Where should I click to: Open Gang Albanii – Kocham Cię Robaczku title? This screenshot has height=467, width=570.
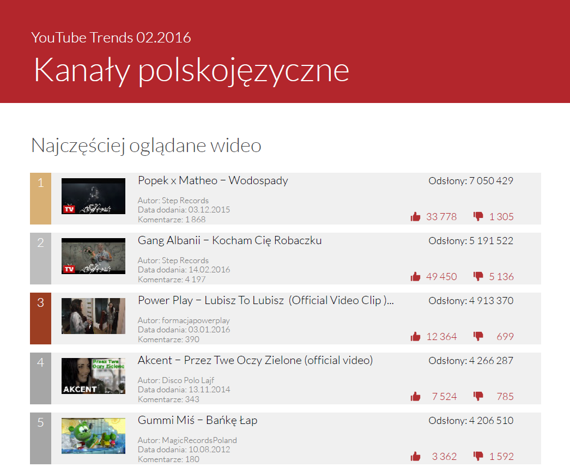pyautogui.click(x=229, y=240)
